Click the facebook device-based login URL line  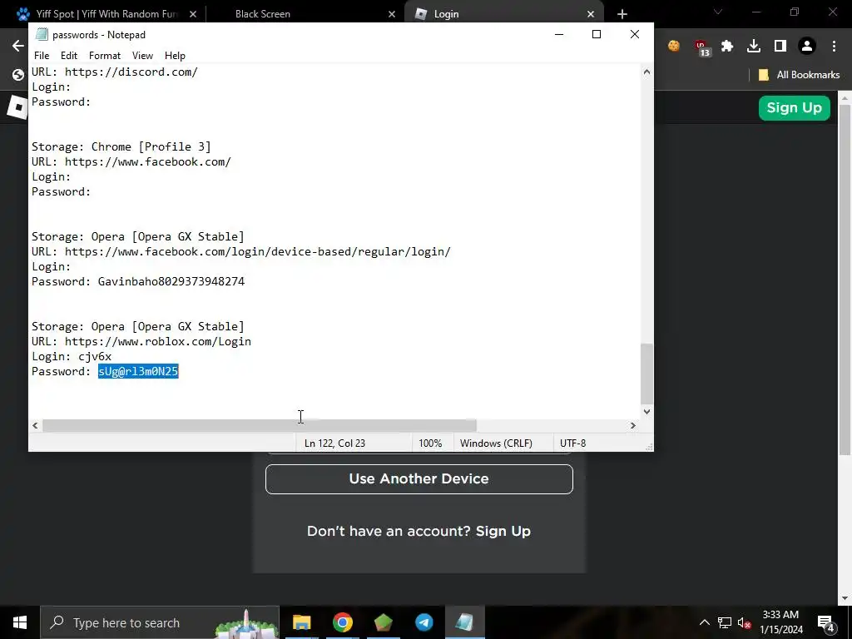point(241,251)
